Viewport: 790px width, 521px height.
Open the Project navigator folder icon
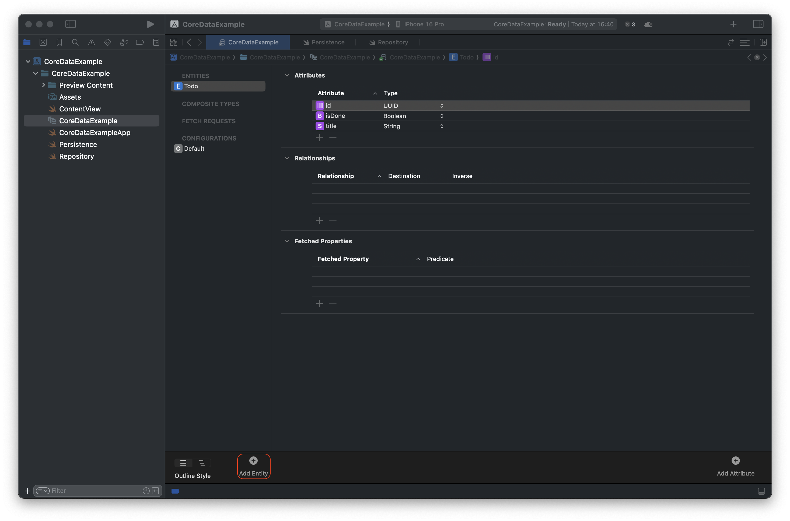(x=27, y=42)
